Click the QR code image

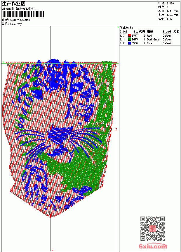(152, 229)
